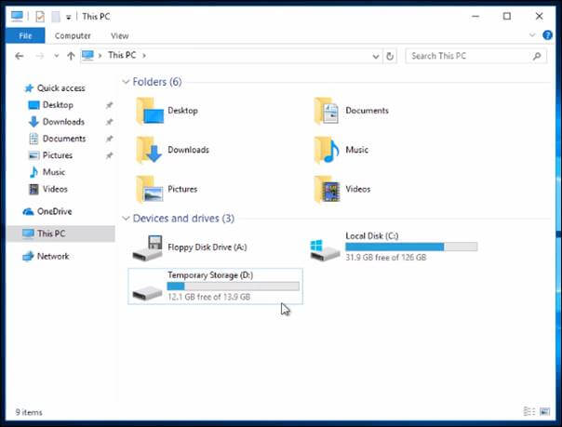The height and width of the screenshot is (427, 562).
Task: Switch to Large icons view in status bar
Action: click(x=544, y=411)
